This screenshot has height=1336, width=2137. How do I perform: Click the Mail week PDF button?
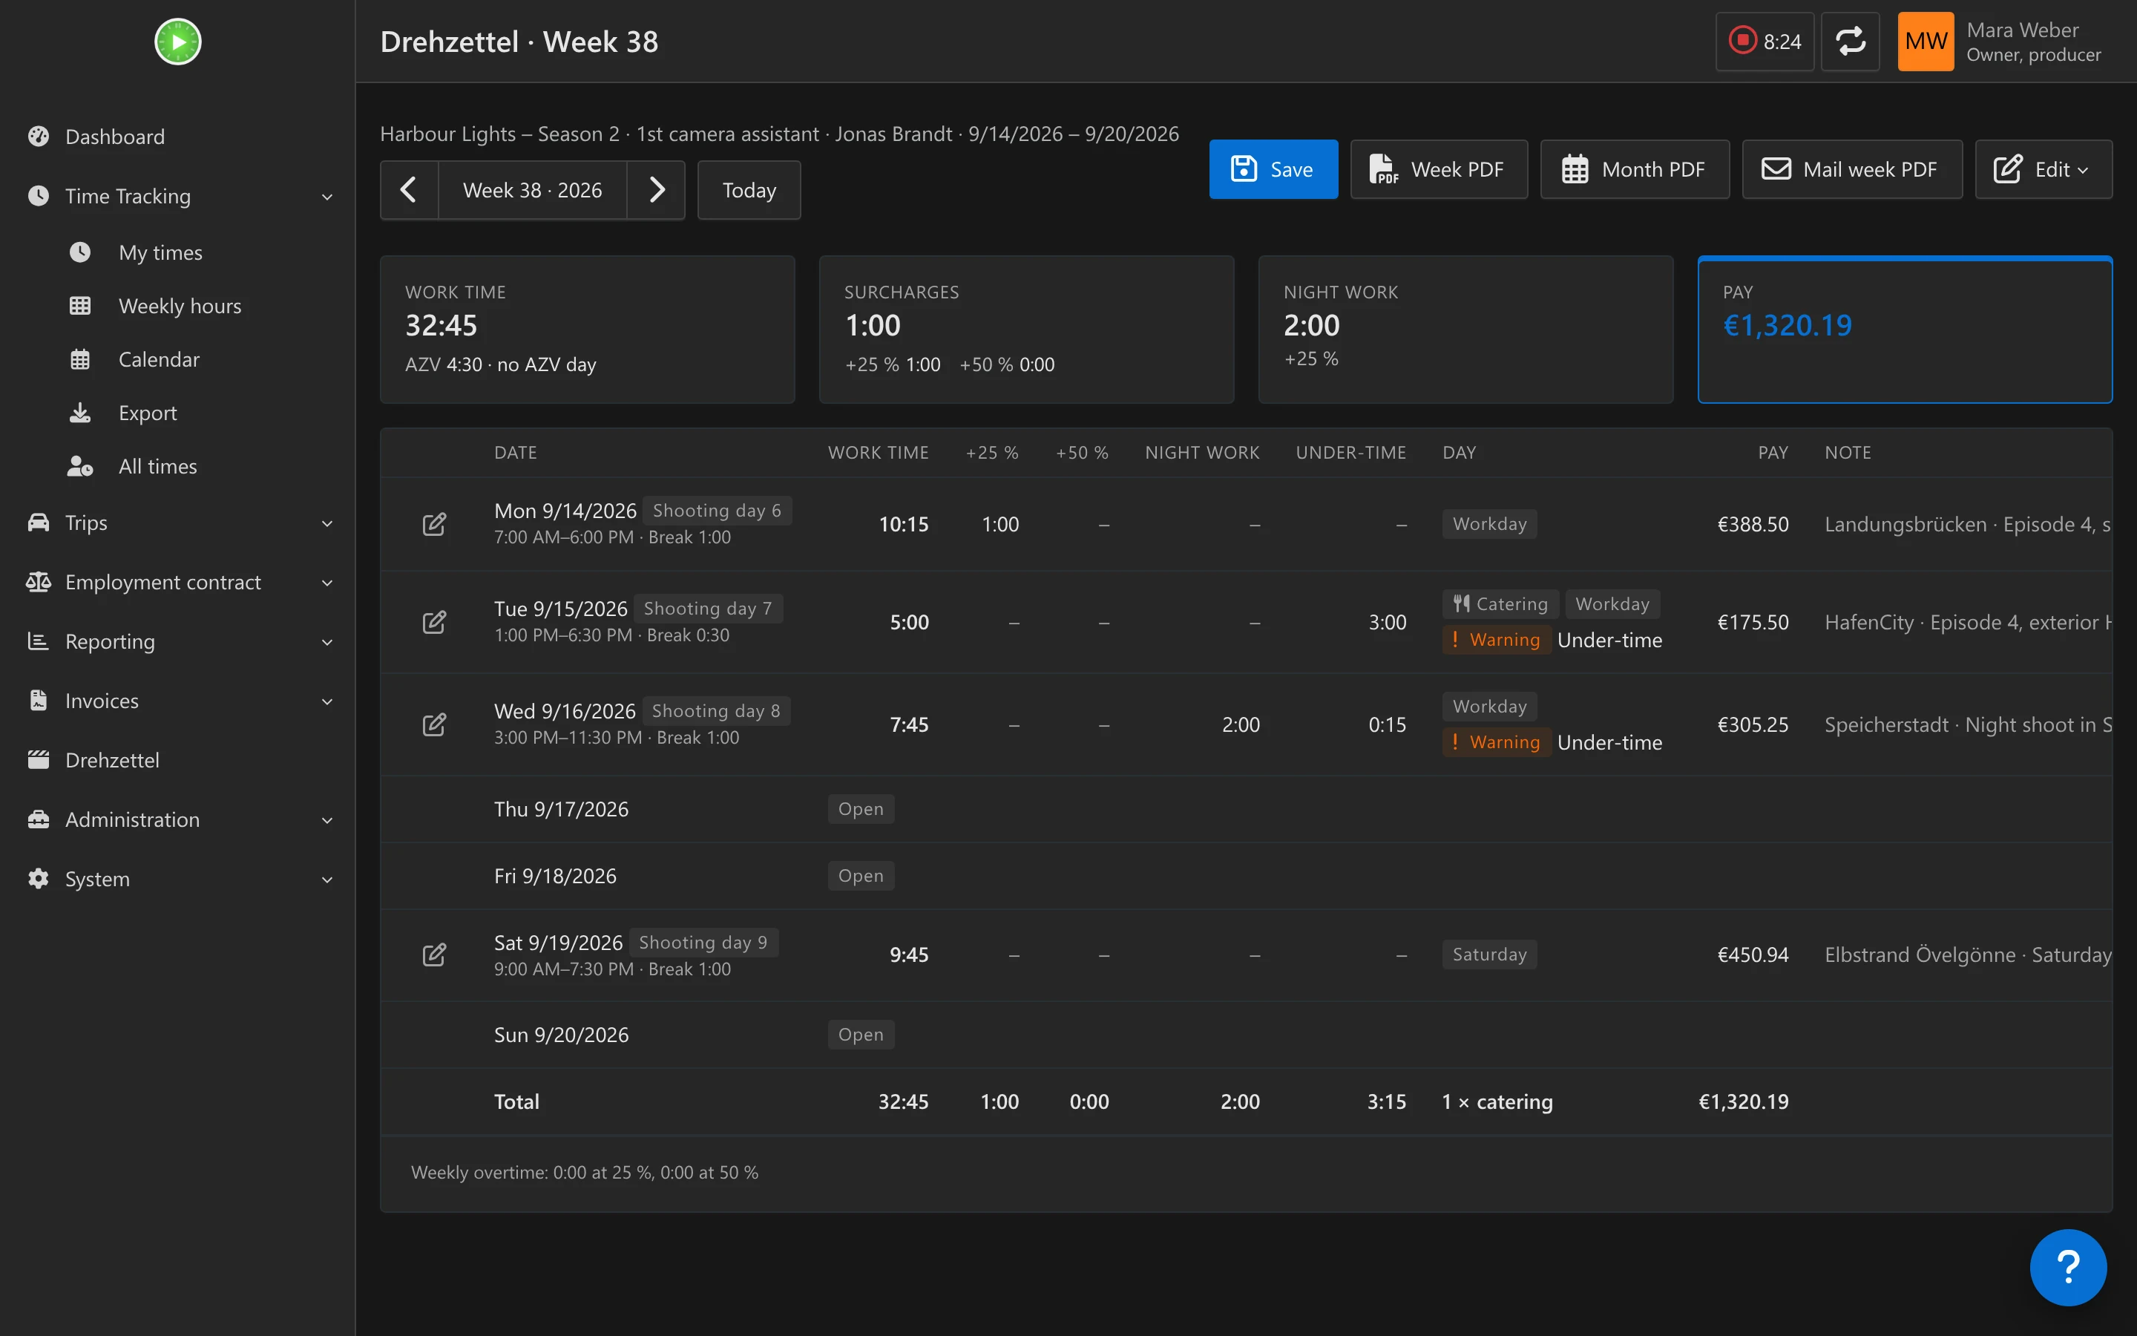1852,168
